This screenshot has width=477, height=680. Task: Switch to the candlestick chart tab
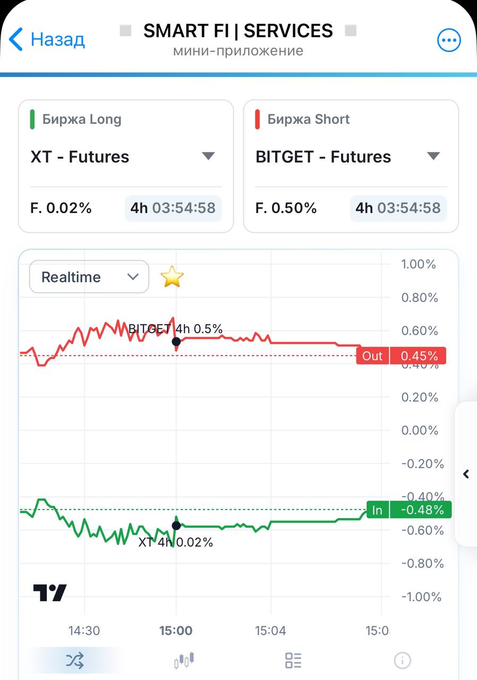[184, 660]
